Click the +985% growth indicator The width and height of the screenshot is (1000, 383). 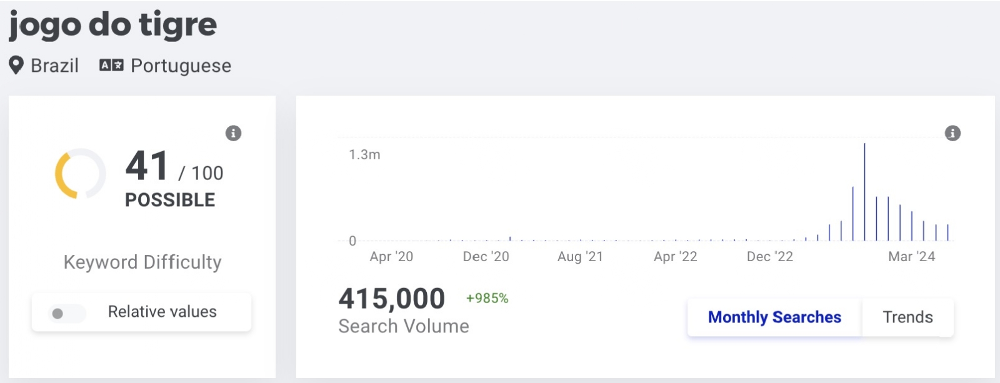pyautogui.click(x=487, y=299)
